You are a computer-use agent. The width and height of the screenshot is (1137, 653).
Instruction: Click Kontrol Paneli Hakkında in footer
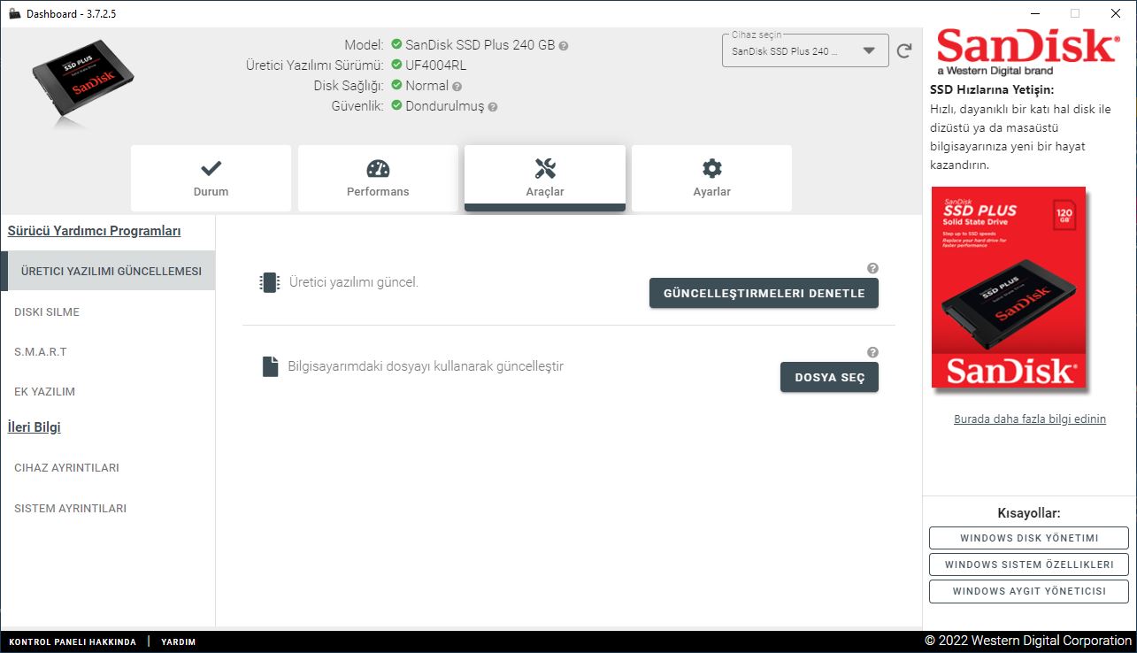click(73, 641)
